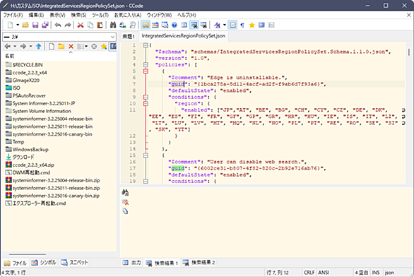Toggle the paragraph marks display
Screen dimensions: 414x277
pyautogui.click(x=242, y=25)
